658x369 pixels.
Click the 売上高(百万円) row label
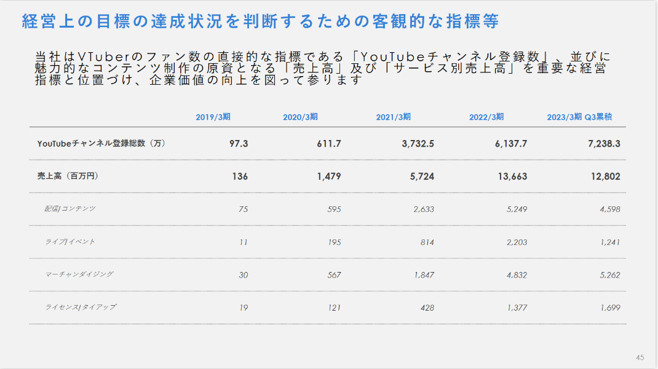point(68,176)
